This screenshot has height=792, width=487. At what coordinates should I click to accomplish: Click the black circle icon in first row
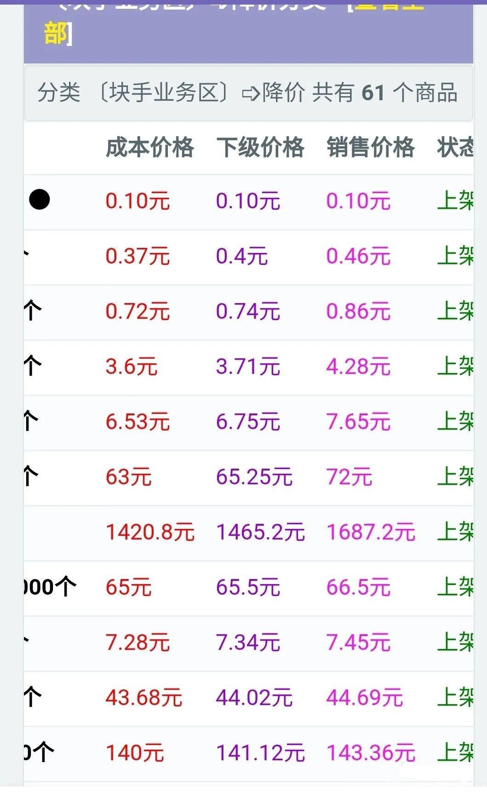pyautogui.click(x=40, y=200)
